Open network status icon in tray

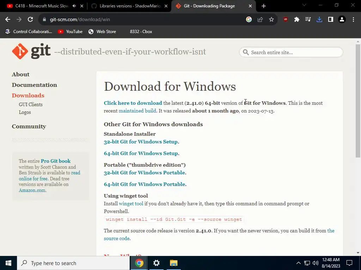coord(307,263)
